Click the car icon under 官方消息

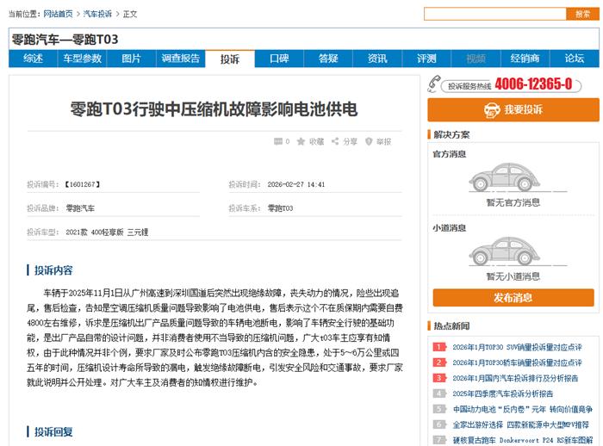(x=510, y=179)
